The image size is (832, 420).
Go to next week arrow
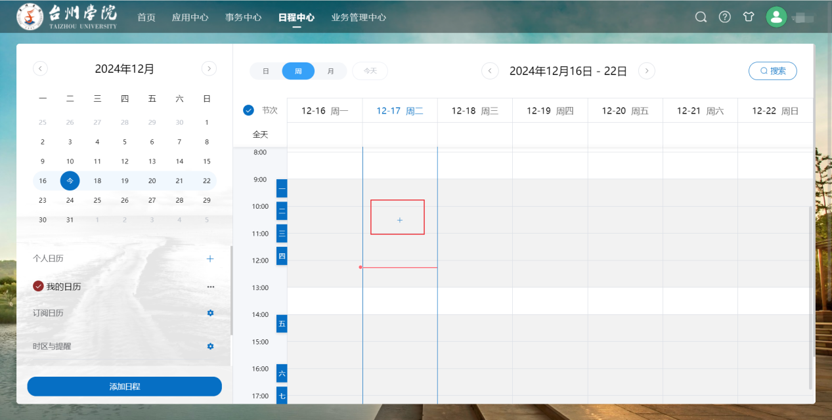[647, 71]
